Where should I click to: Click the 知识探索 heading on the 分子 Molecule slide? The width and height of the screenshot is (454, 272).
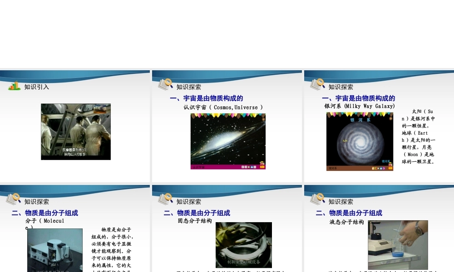[x=37, y=202]
